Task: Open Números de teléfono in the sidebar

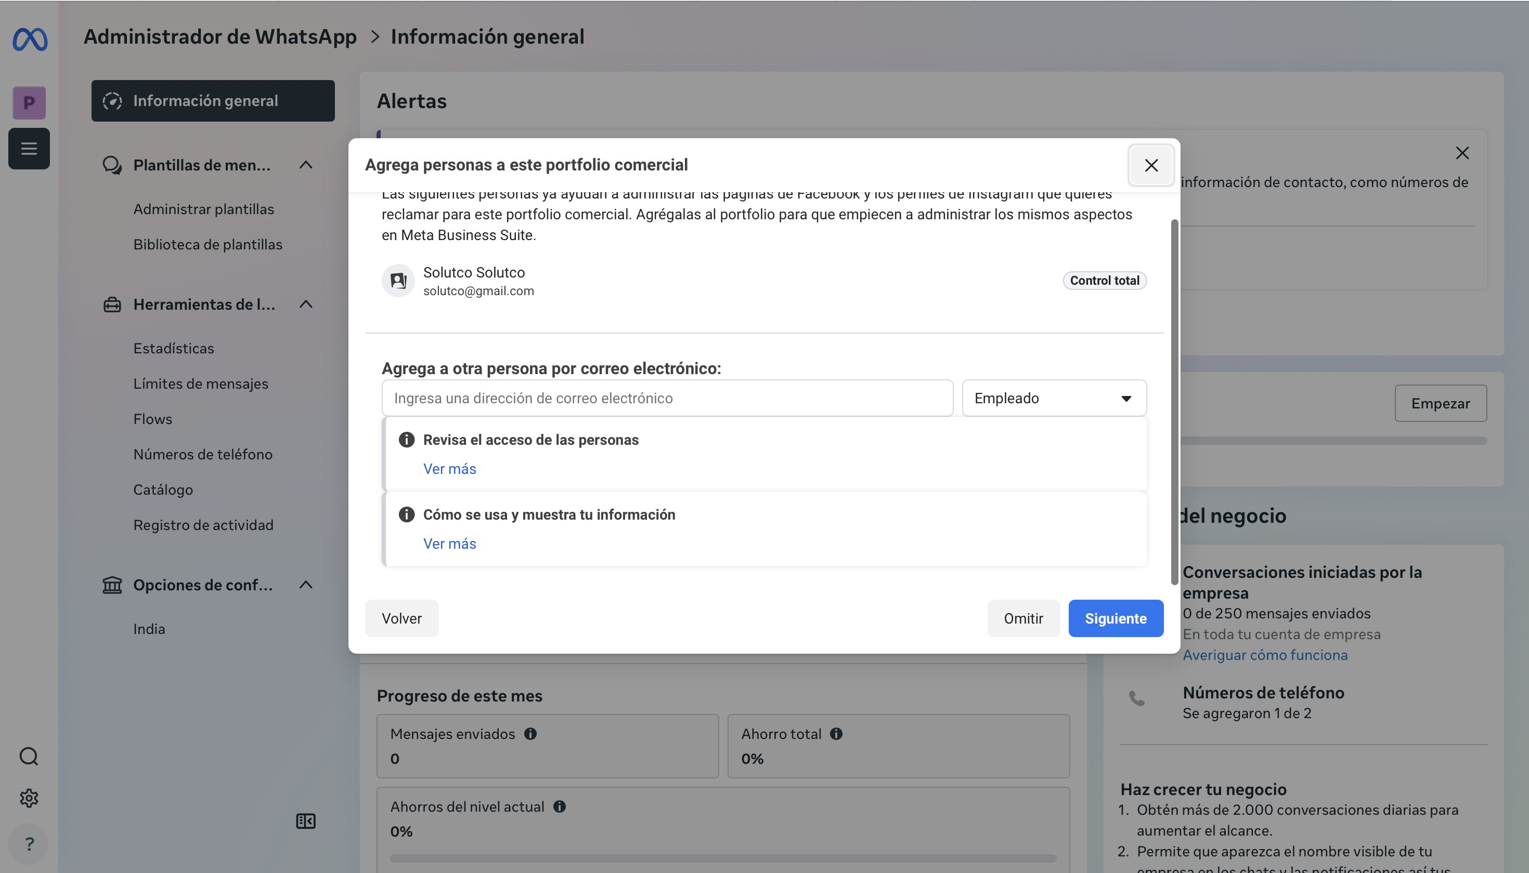Action: coord(203,455)
